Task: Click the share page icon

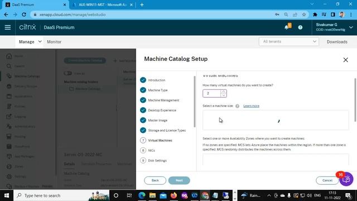Action: (295, 15)
